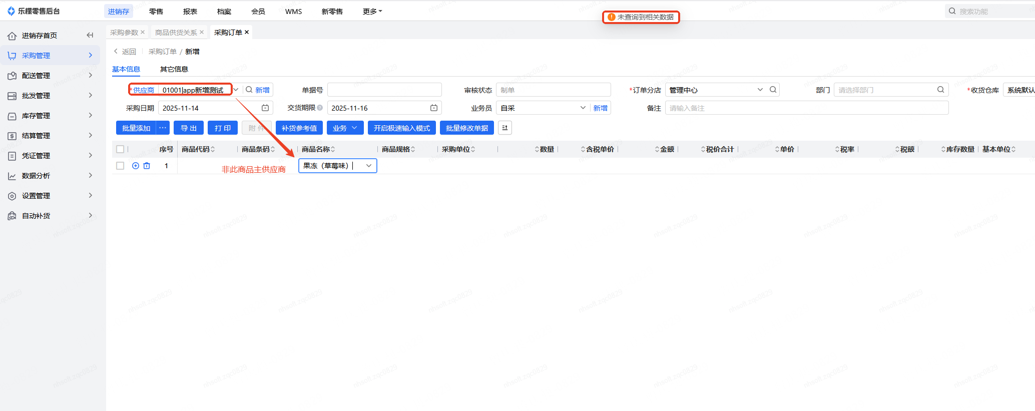Click the 批发管理 sidebar icon
Screen dimensions: 1035x411
coord(12,96)
